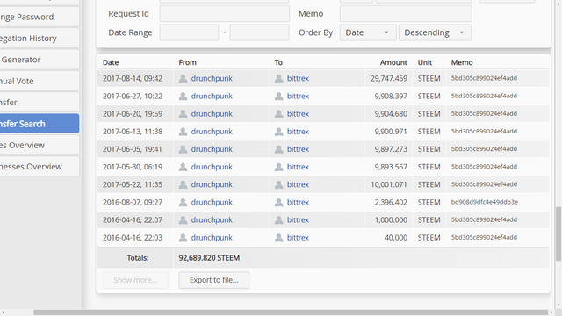Open Delegation History in the sidebar
Viewport: 562px width, 316px height.
pyautogui.click(x=39, y=39)
